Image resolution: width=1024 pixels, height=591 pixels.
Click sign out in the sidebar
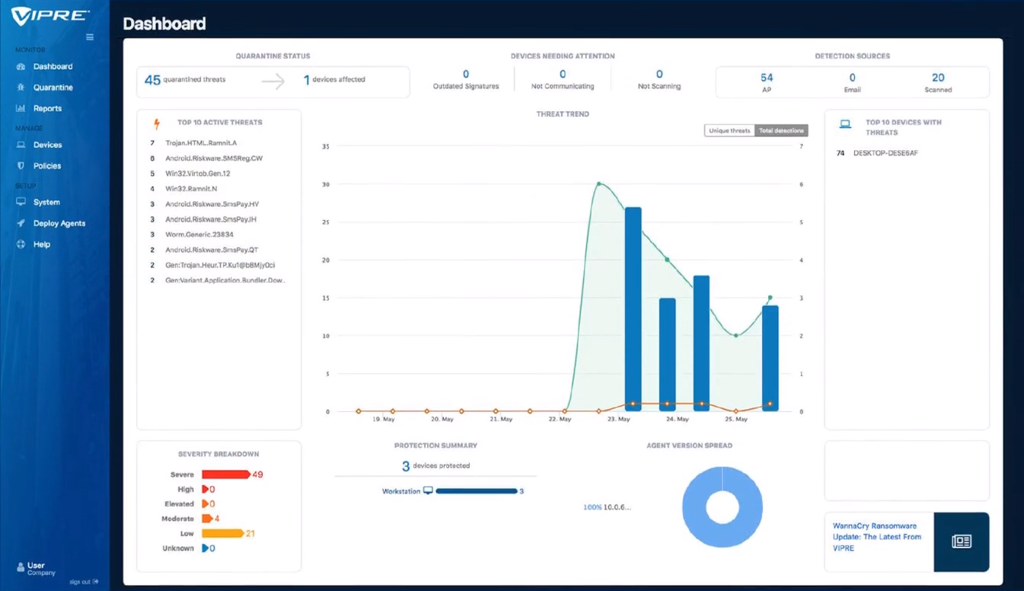84,582
